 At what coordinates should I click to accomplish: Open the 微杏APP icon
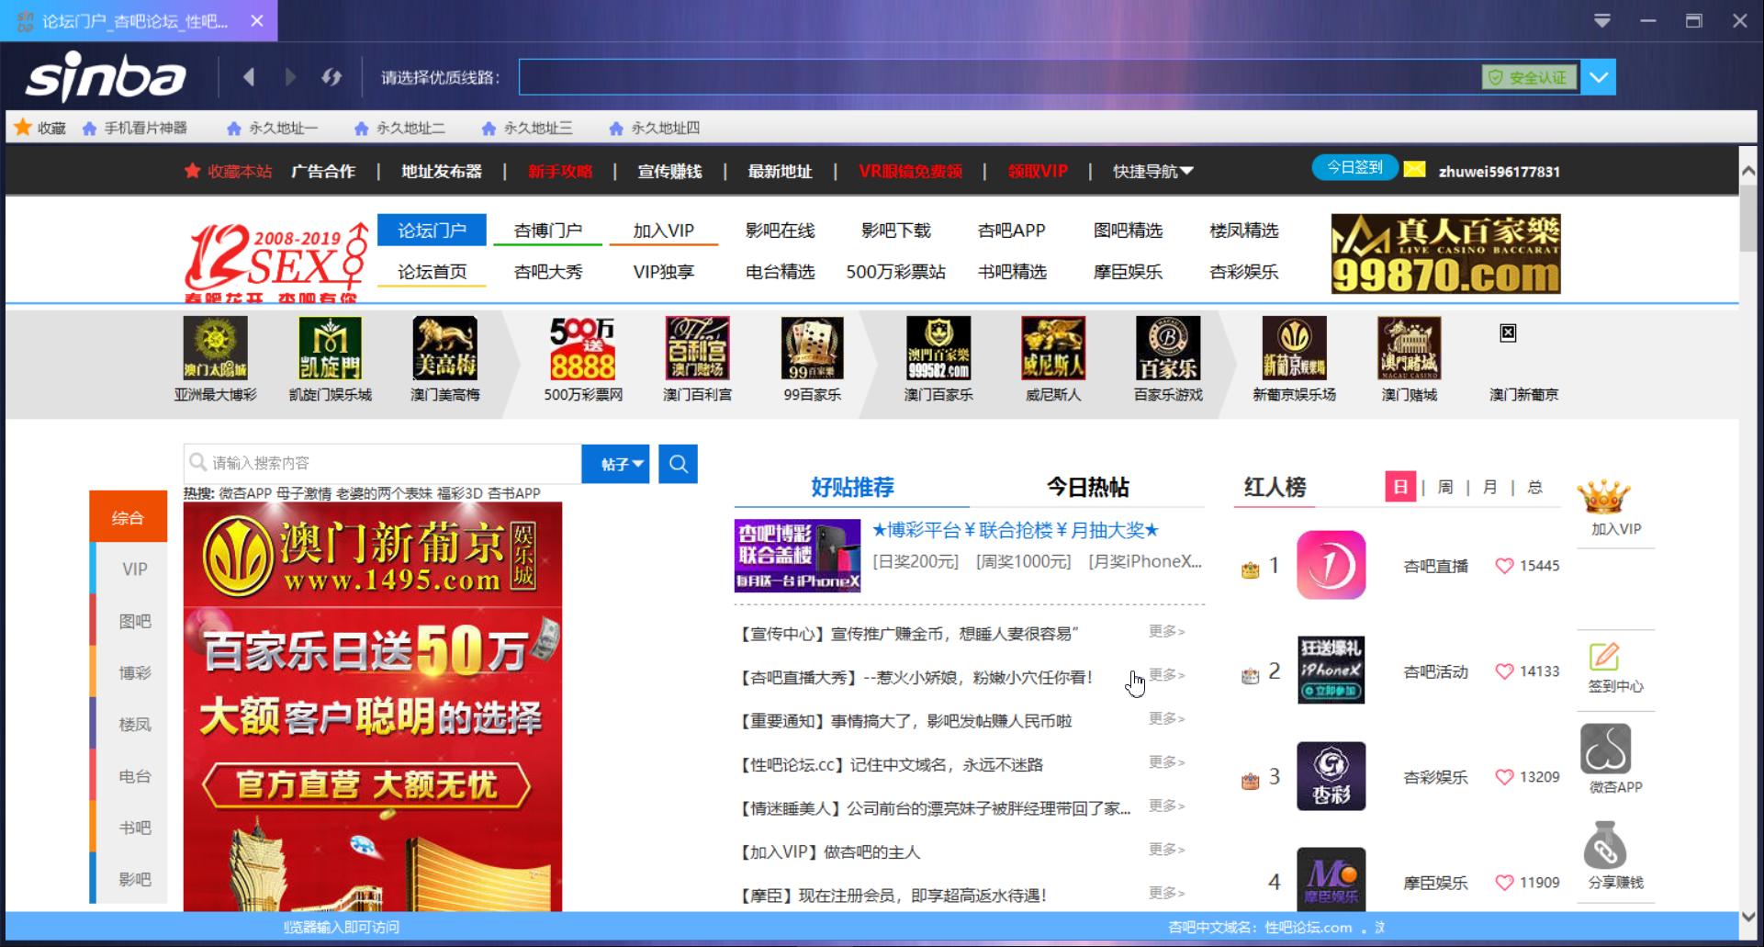(x=1605, y=749)
